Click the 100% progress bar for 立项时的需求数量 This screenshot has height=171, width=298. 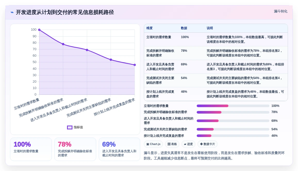tap(233, 106)
